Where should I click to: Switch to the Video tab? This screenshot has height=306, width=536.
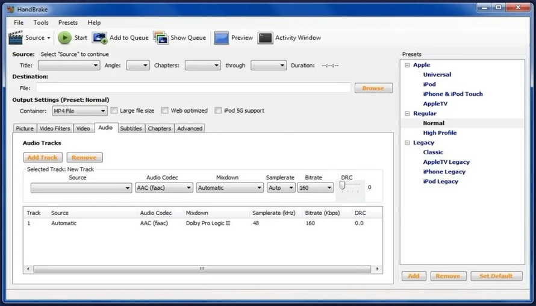pyautogui.click(x=83, y=128)
